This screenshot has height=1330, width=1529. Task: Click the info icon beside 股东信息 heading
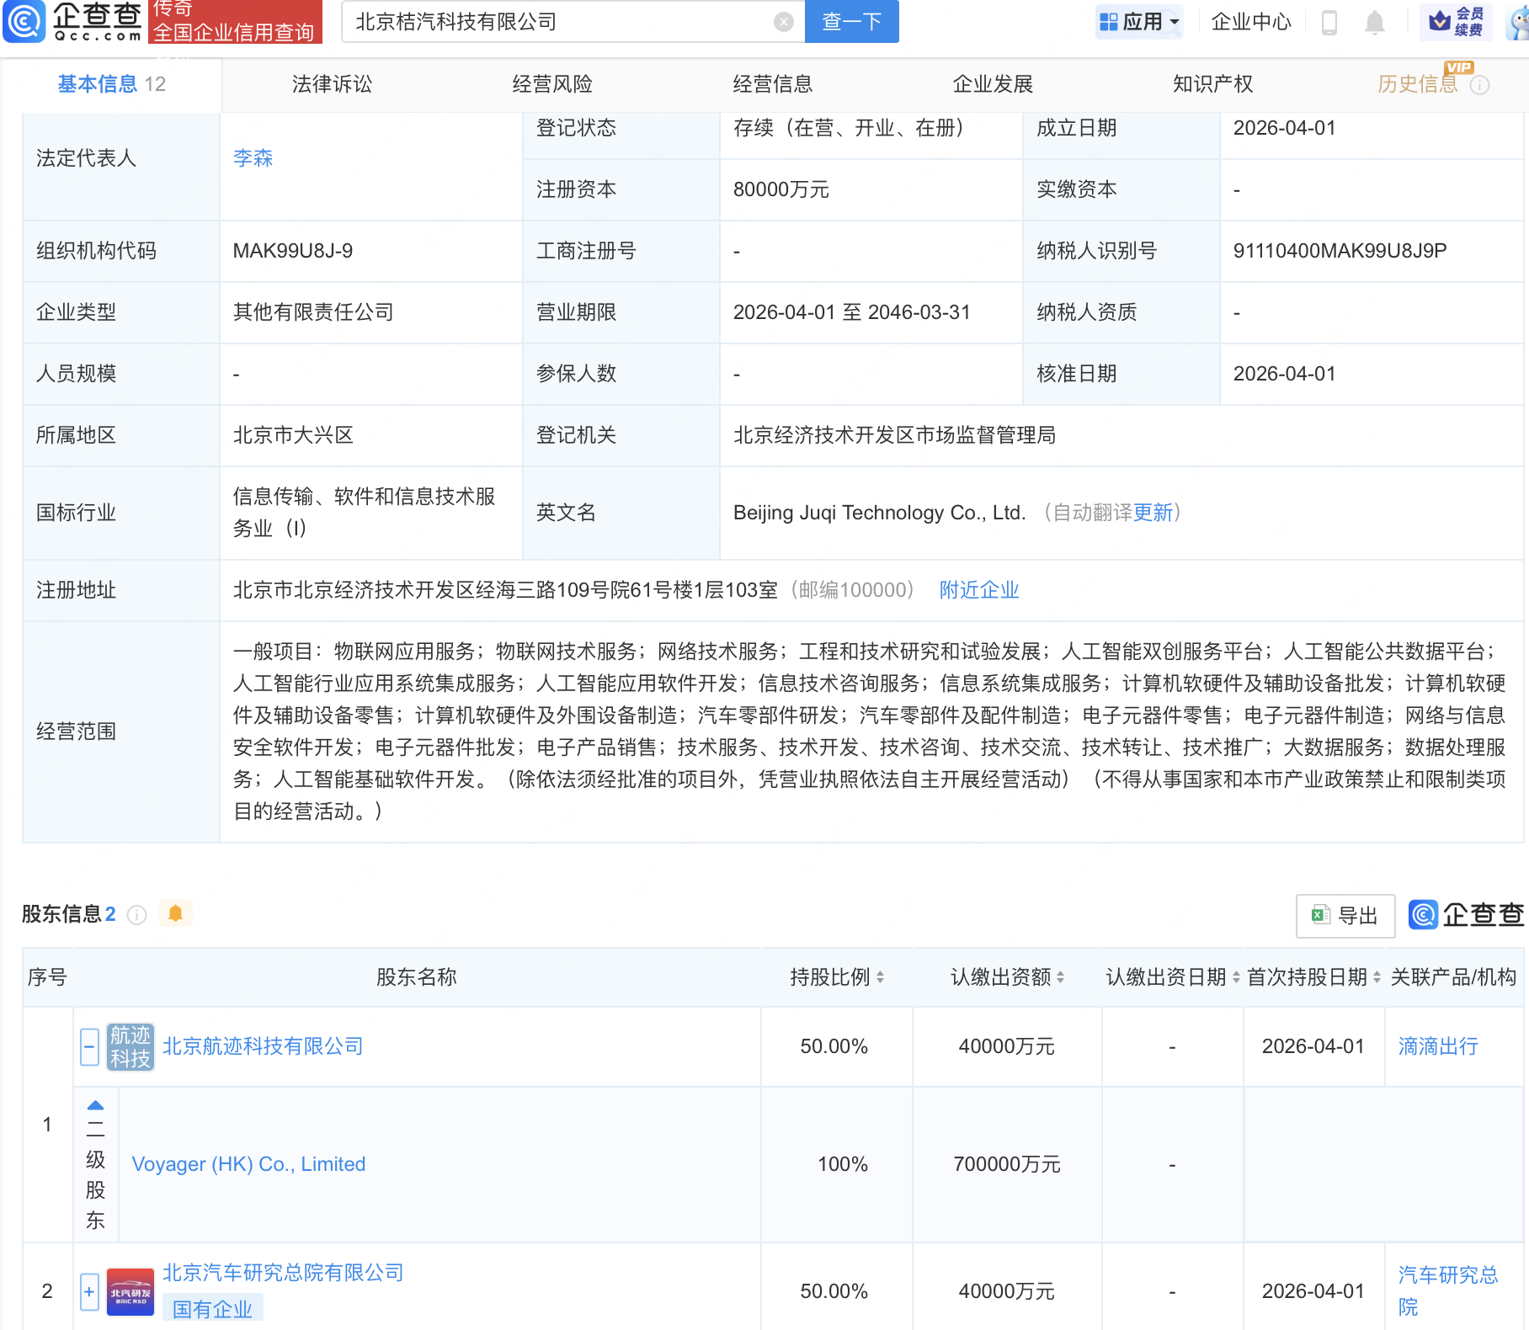[136, 916]
